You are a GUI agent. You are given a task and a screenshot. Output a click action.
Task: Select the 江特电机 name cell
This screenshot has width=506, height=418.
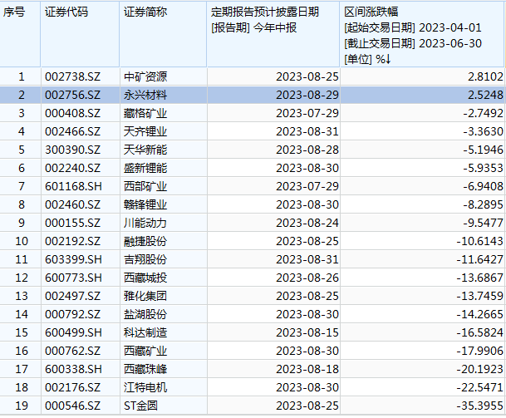pyautogui.click(x=145, y=387)
